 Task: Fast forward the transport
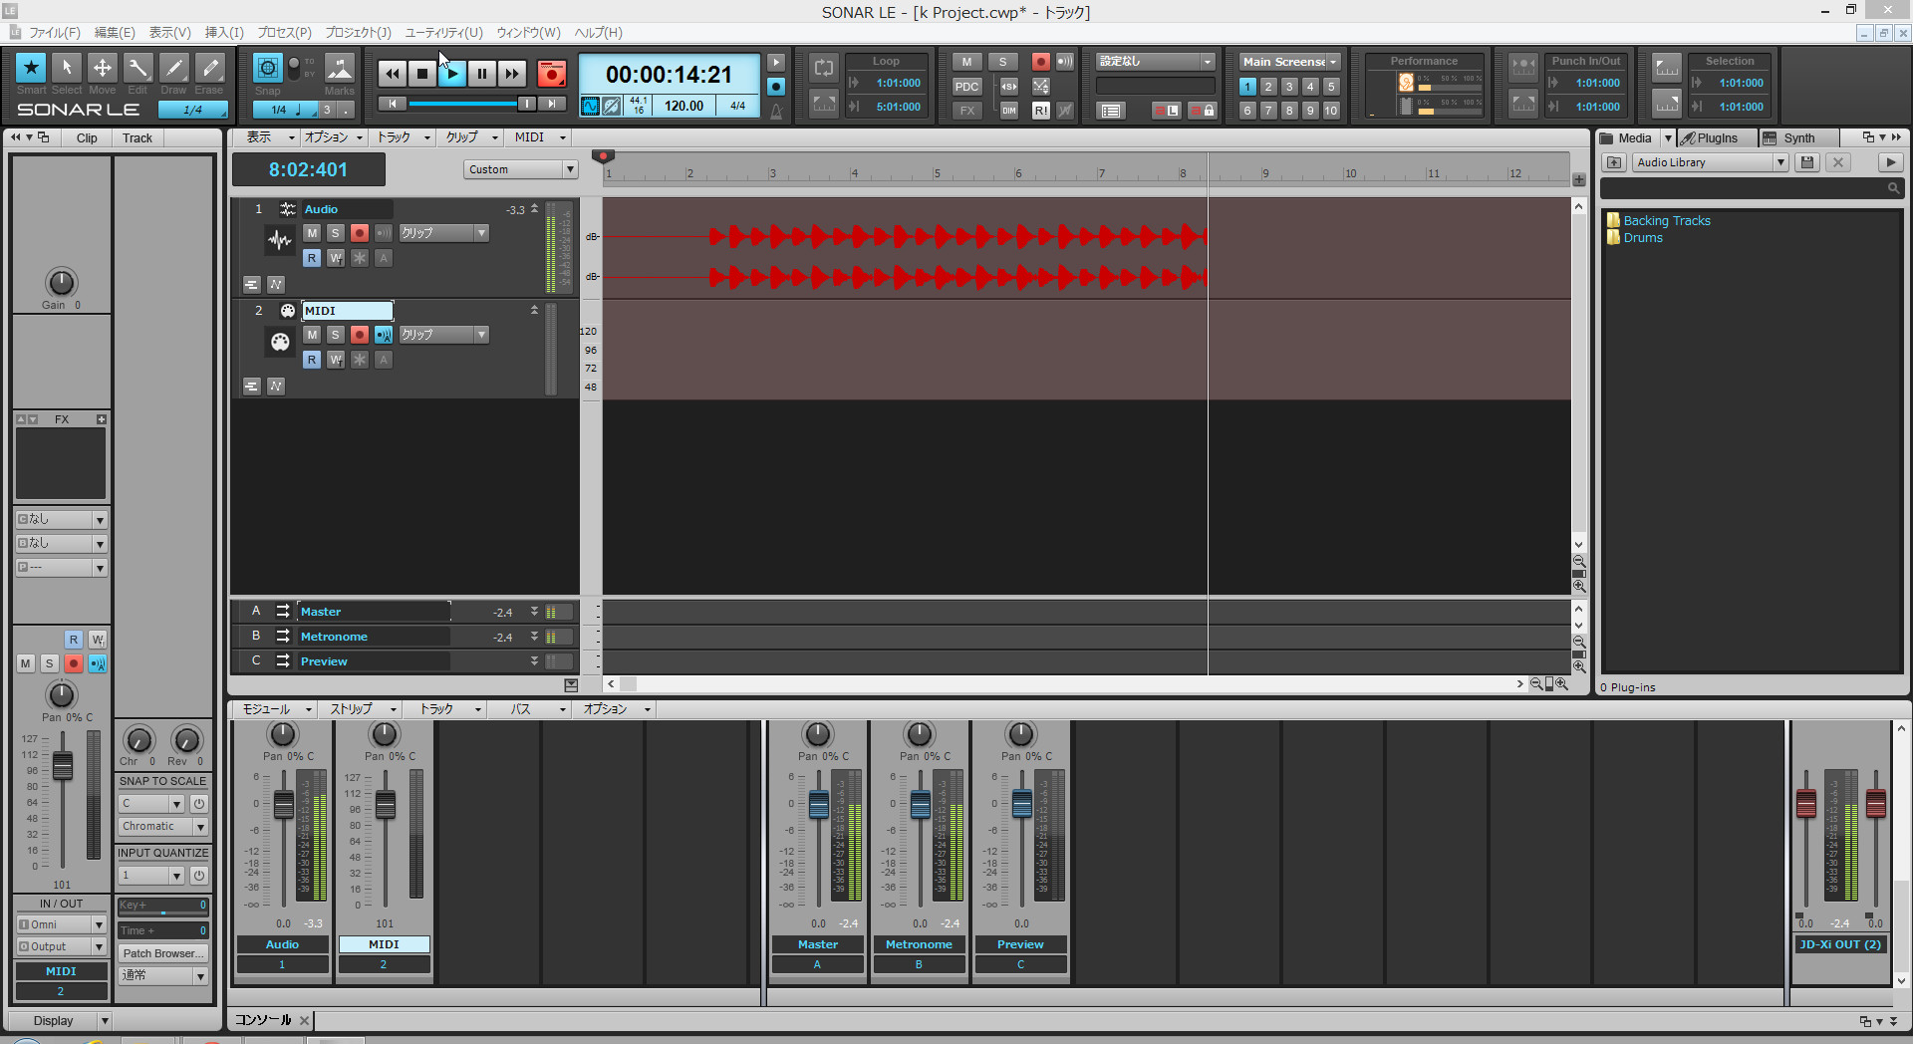coord(512,74)
